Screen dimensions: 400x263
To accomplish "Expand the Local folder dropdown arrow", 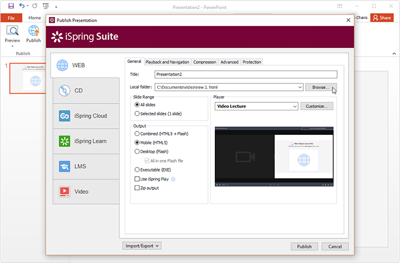I will [300, 87].
